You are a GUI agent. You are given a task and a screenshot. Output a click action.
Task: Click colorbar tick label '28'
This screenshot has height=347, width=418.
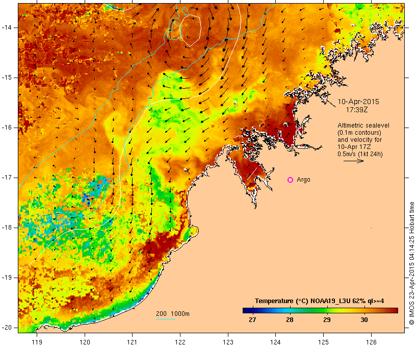290,319
